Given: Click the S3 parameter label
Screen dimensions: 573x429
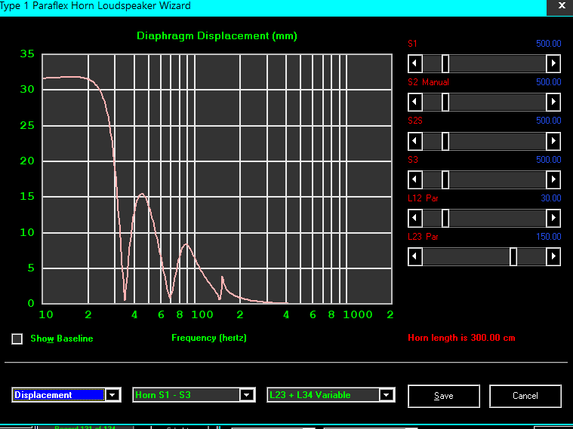Looking at the screenshot, I should coord(412,160).
